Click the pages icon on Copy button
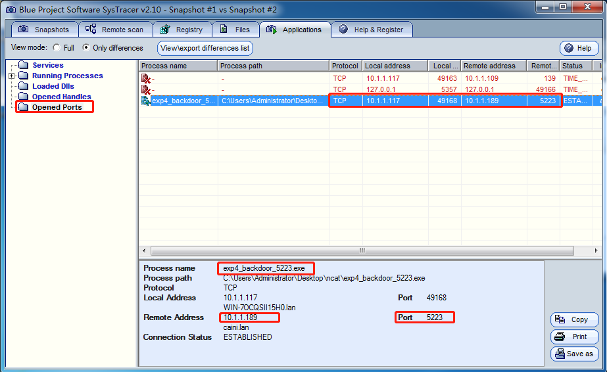The image size is (607, 372). click(560, 319)
